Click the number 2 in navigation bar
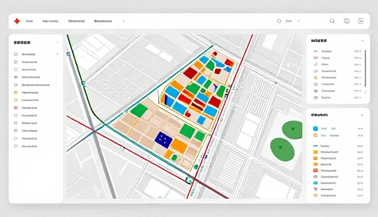Image resolution: width=378 pixels, height=217 pixels. click(123, 21)
